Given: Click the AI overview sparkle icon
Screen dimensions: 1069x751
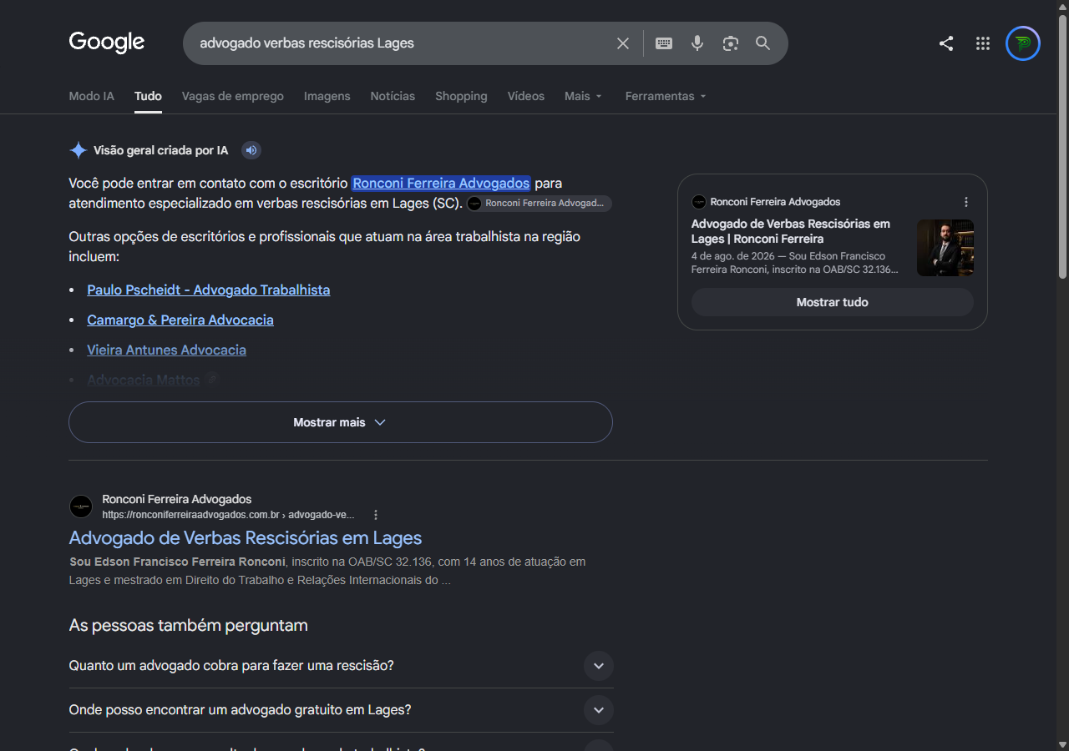Looking at the screenshot, I should 79,150.
